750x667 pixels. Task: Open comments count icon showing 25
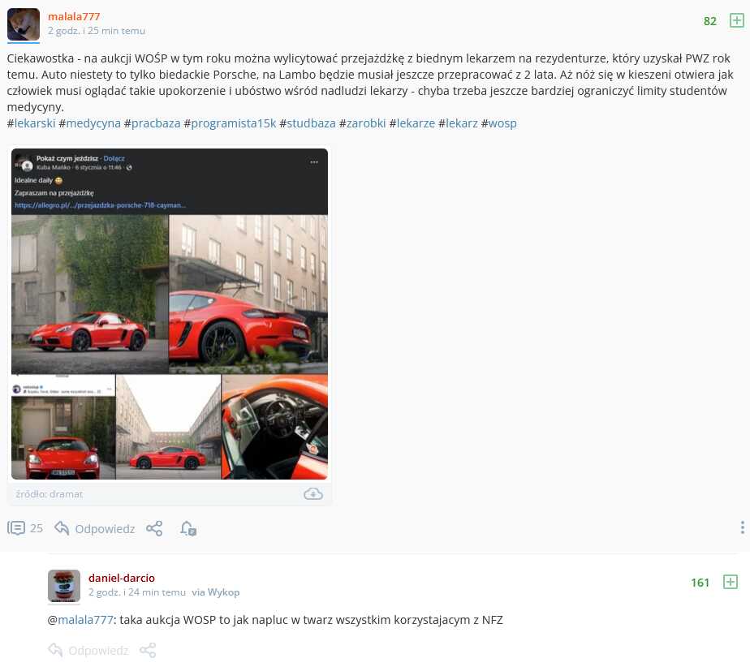point(25,528)
